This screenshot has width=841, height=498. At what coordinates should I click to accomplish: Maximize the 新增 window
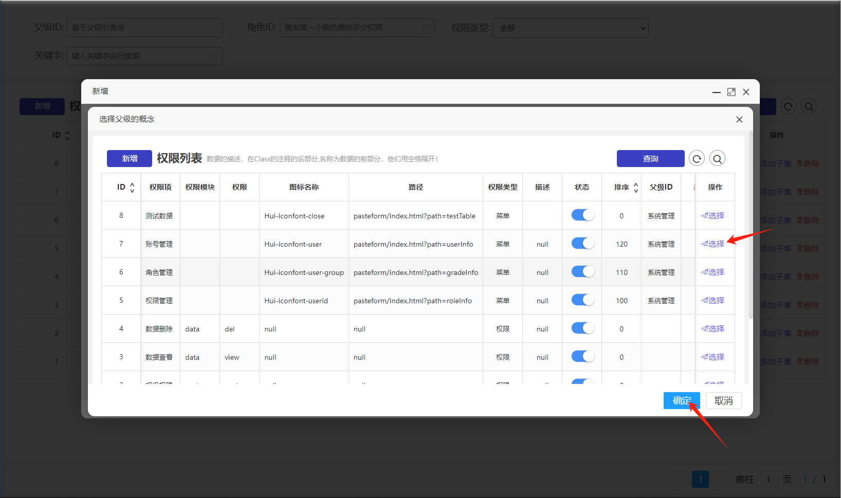pos(731,92)
